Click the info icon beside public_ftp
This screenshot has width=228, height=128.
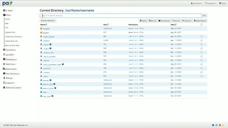54,84
